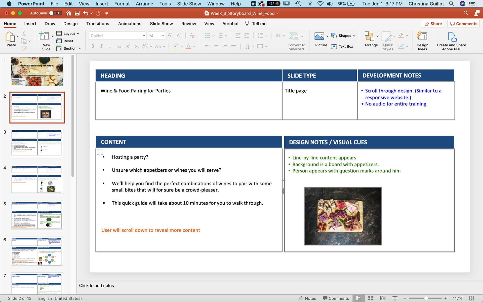Click the Save icon in title bar

[x=77, y=13]
